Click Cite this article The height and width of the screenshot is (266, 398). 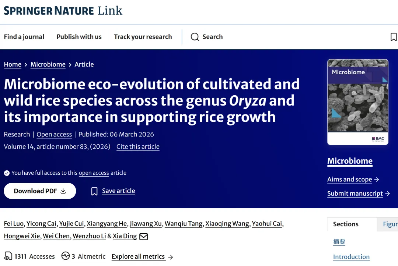(x=138, y=146)
